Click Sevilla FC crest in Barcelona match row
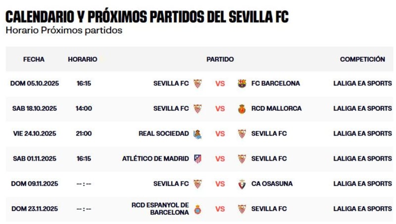 (198, 84)
